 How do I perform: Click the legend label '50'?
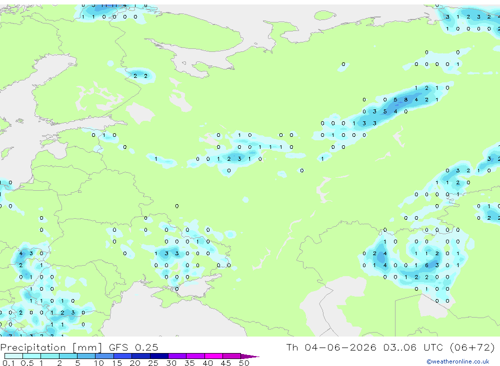244,363
